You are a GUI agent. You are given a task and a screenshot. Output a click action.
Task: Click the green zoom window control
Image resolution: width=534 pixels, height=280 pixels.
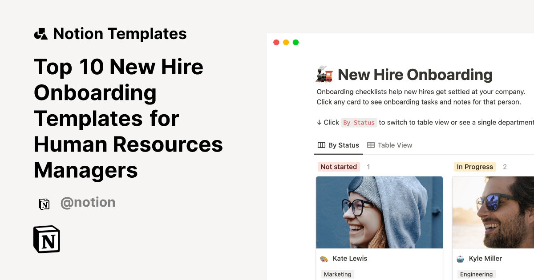[x=295, y=42]
